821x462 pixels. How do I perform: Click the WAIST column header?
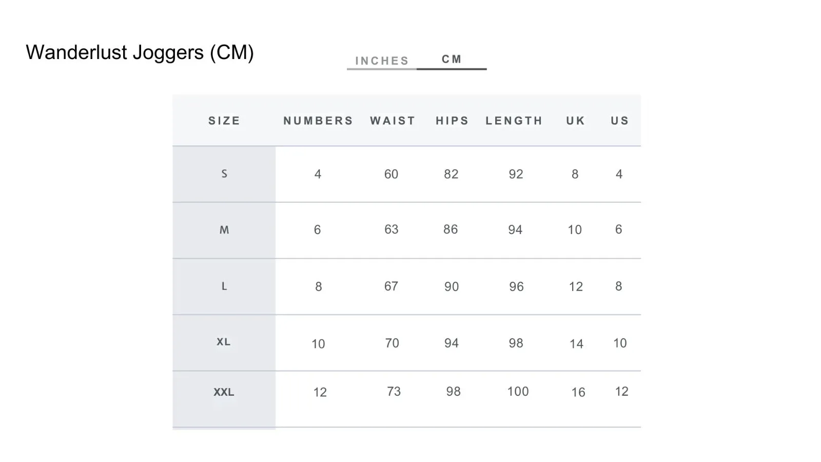click(x=393, y=121)
